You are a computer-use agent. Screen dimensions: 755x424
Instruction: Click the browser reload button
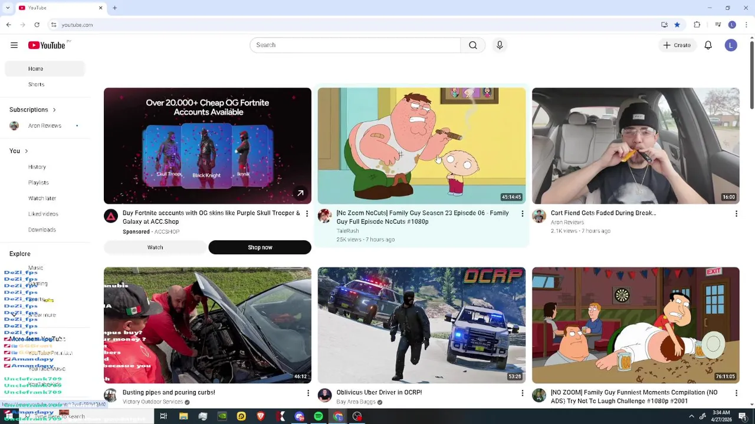tap(37, 25)
